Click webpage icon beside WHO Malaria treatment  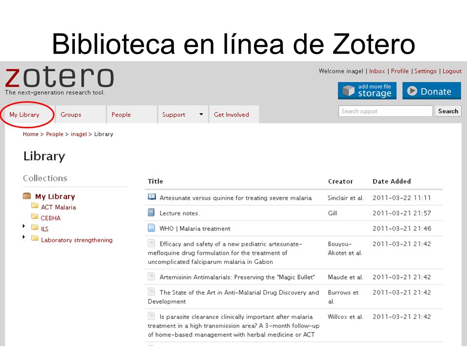click(151, 227)
